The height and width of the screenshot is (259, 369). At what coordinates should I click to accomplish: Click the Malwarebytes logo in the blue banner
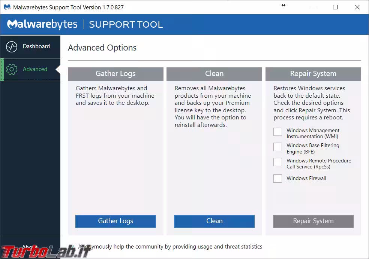tap(42, 25)
